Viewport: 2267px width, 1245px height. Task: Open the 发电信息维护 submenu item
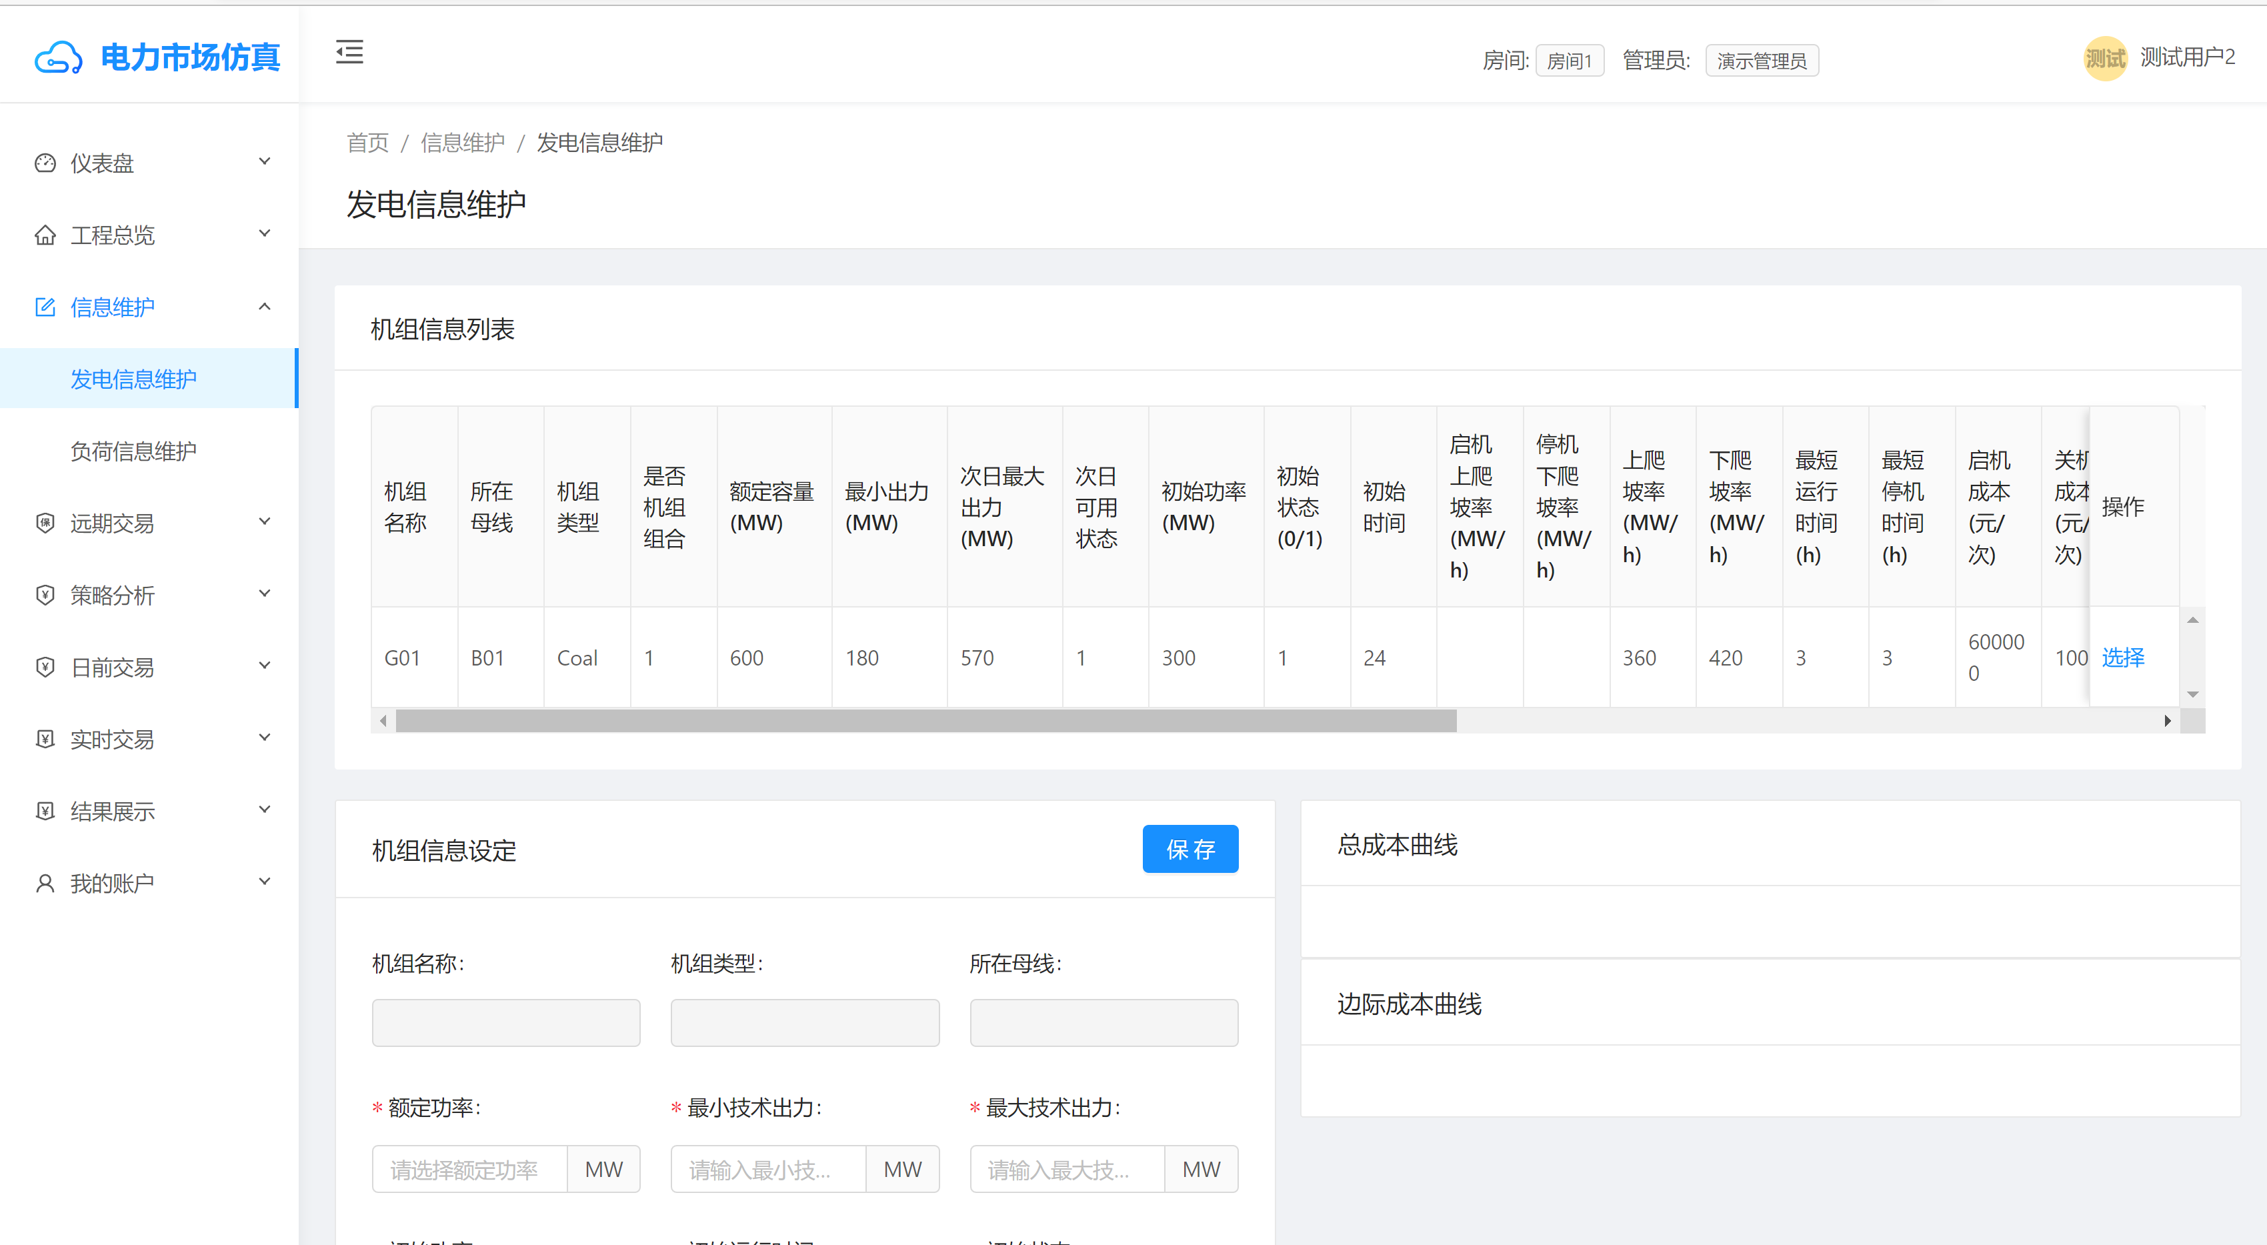tap(149, 379)
